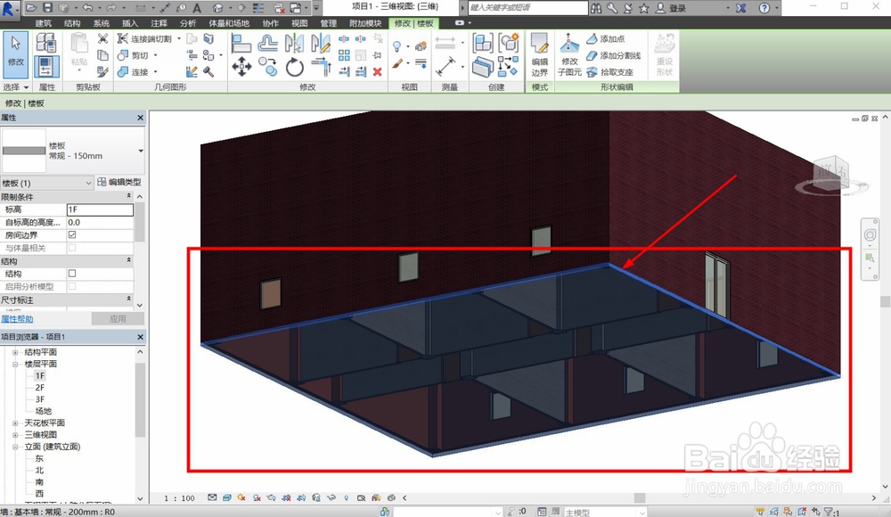Collapse the 楼层平面 tree node
891x517 pixels.
coord(15,364)
